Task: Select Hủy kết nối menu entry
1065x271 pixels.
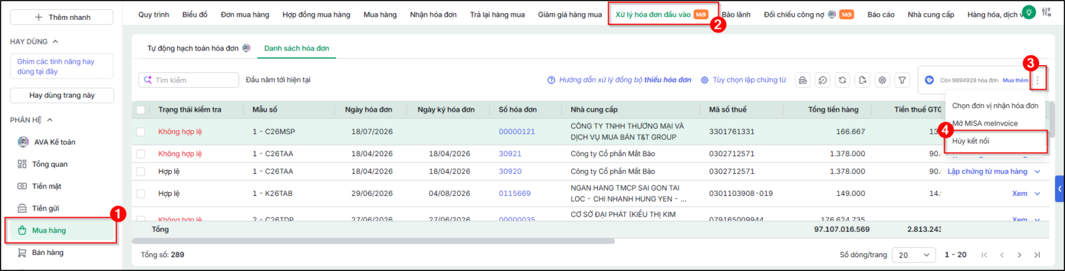Action: (970, 141)
